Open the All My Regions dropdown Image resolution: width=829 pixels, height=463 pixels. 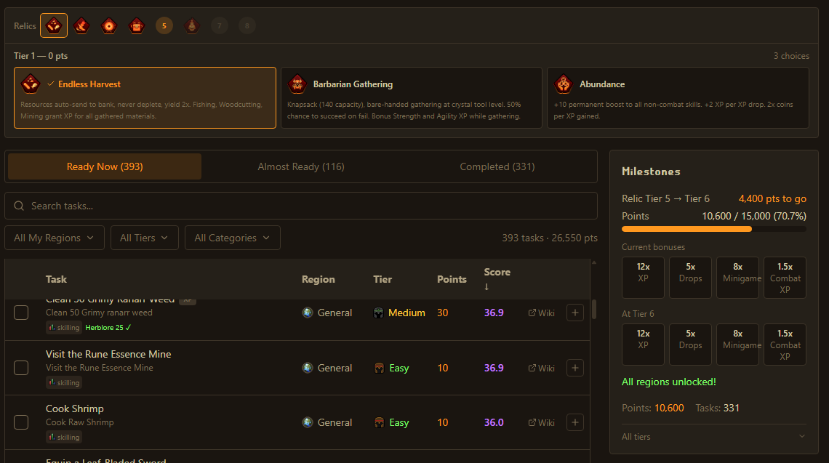tap(55, 237)
